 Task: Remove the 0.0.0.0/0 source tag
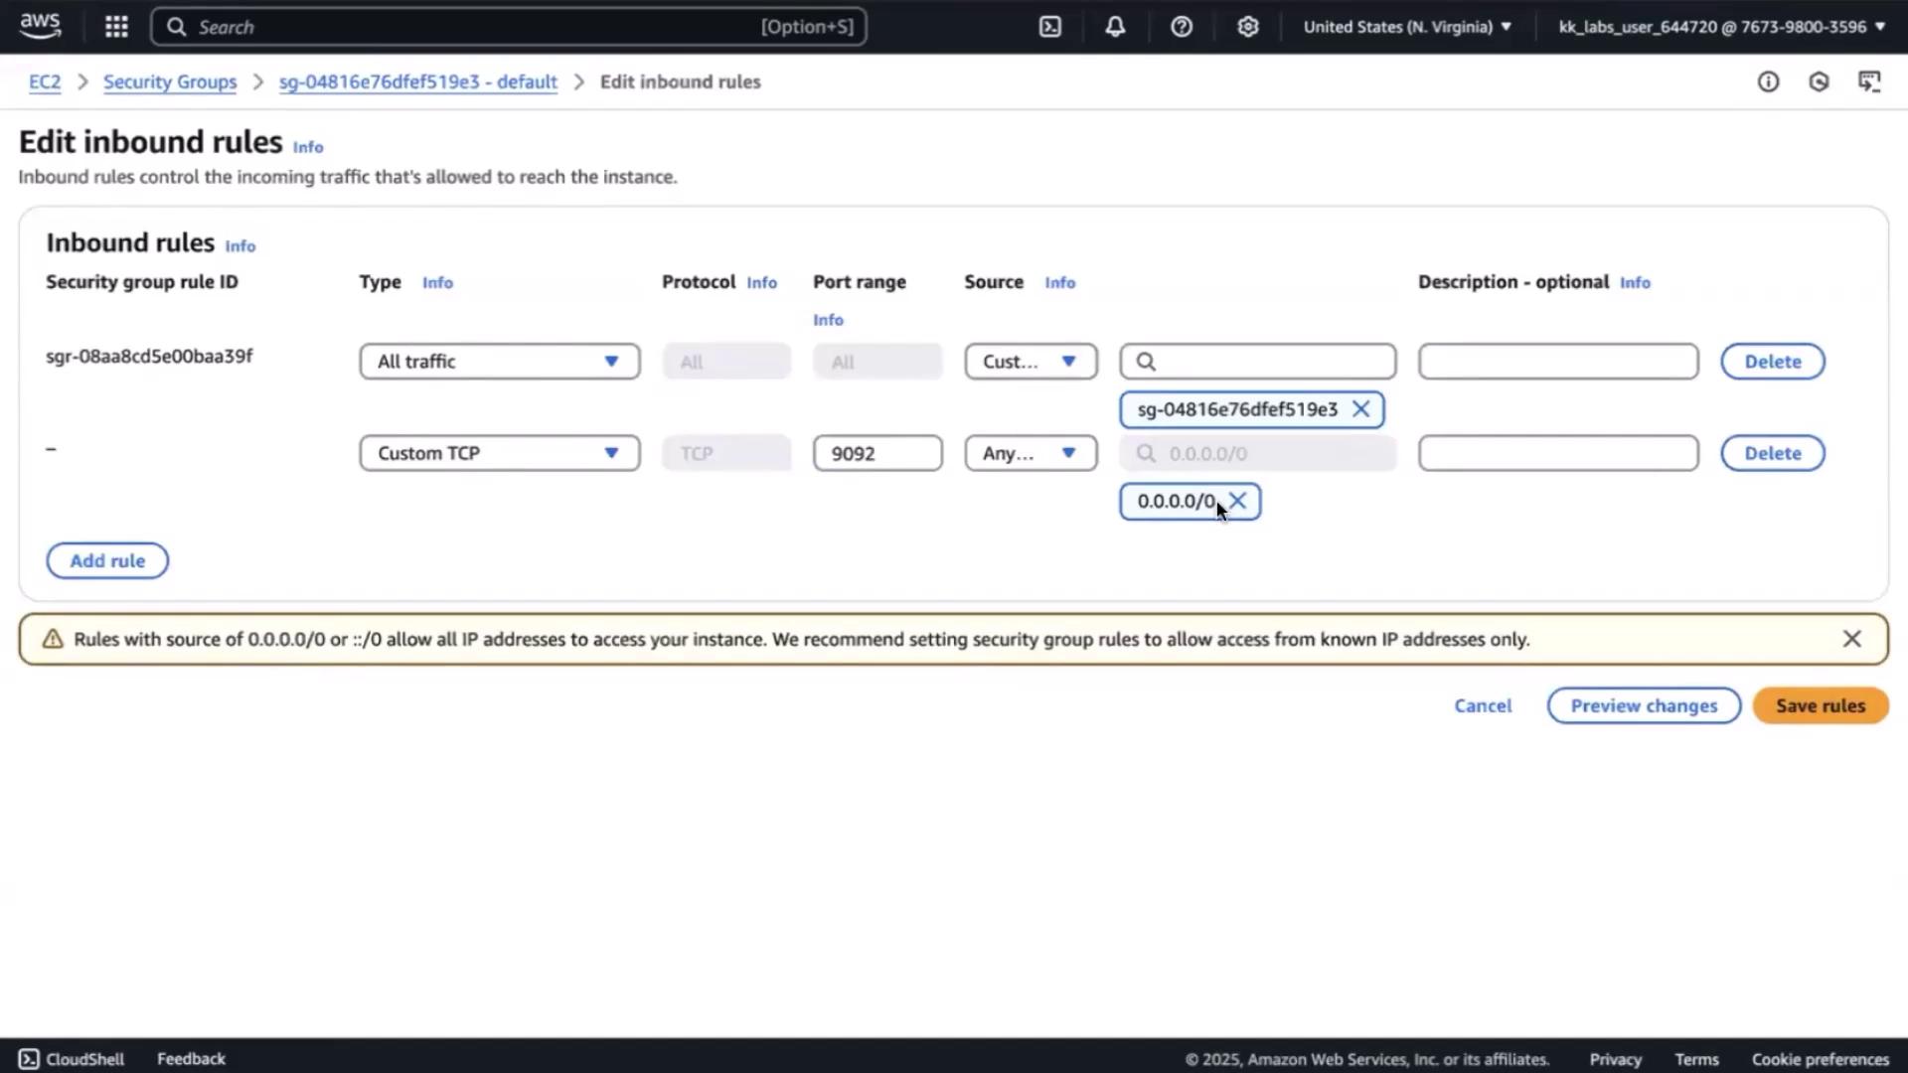point(1238,501)
